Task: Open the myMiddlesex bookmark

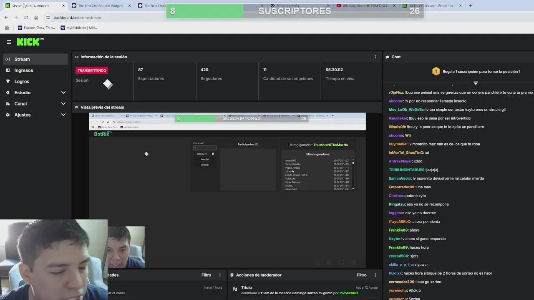Action: 79,28
